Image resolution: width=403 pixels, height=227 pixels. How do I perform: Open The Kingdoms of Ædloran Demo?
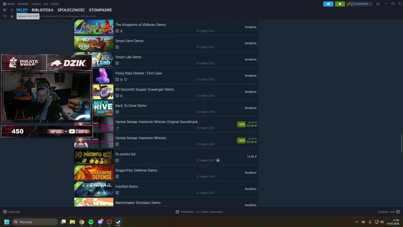tap(166, 27)
